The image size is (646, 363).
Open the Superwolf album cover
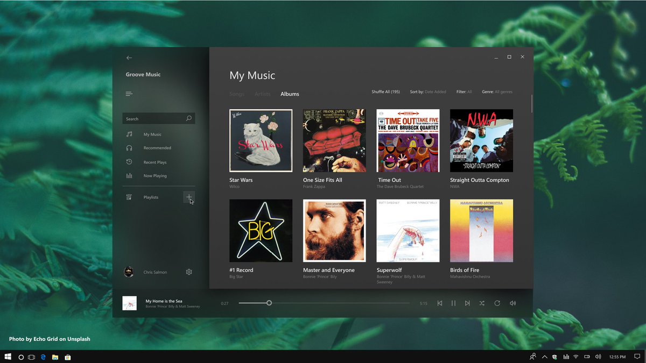click(x=408, y=231)
